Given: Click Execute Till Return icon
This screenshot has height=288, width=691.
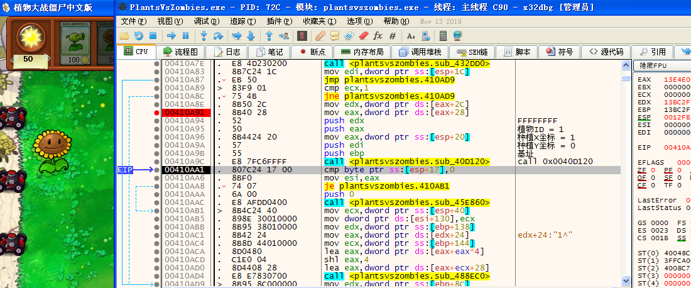Looking at the screenshot, I should click(269, 36).
